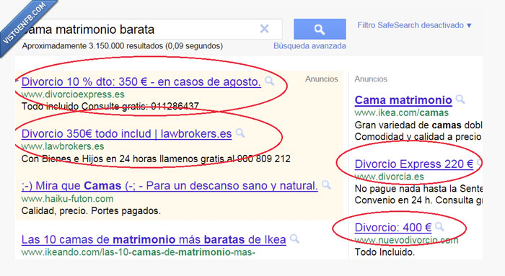The height and width of the screenshot is (276, 505).
Task: Click the 'Con Bienes e Hijos en 24 horas' text
Action: [156, 159]
